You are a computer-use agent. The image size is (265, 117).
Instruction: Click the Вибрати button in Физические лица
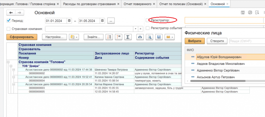click(x=195, y=41)
